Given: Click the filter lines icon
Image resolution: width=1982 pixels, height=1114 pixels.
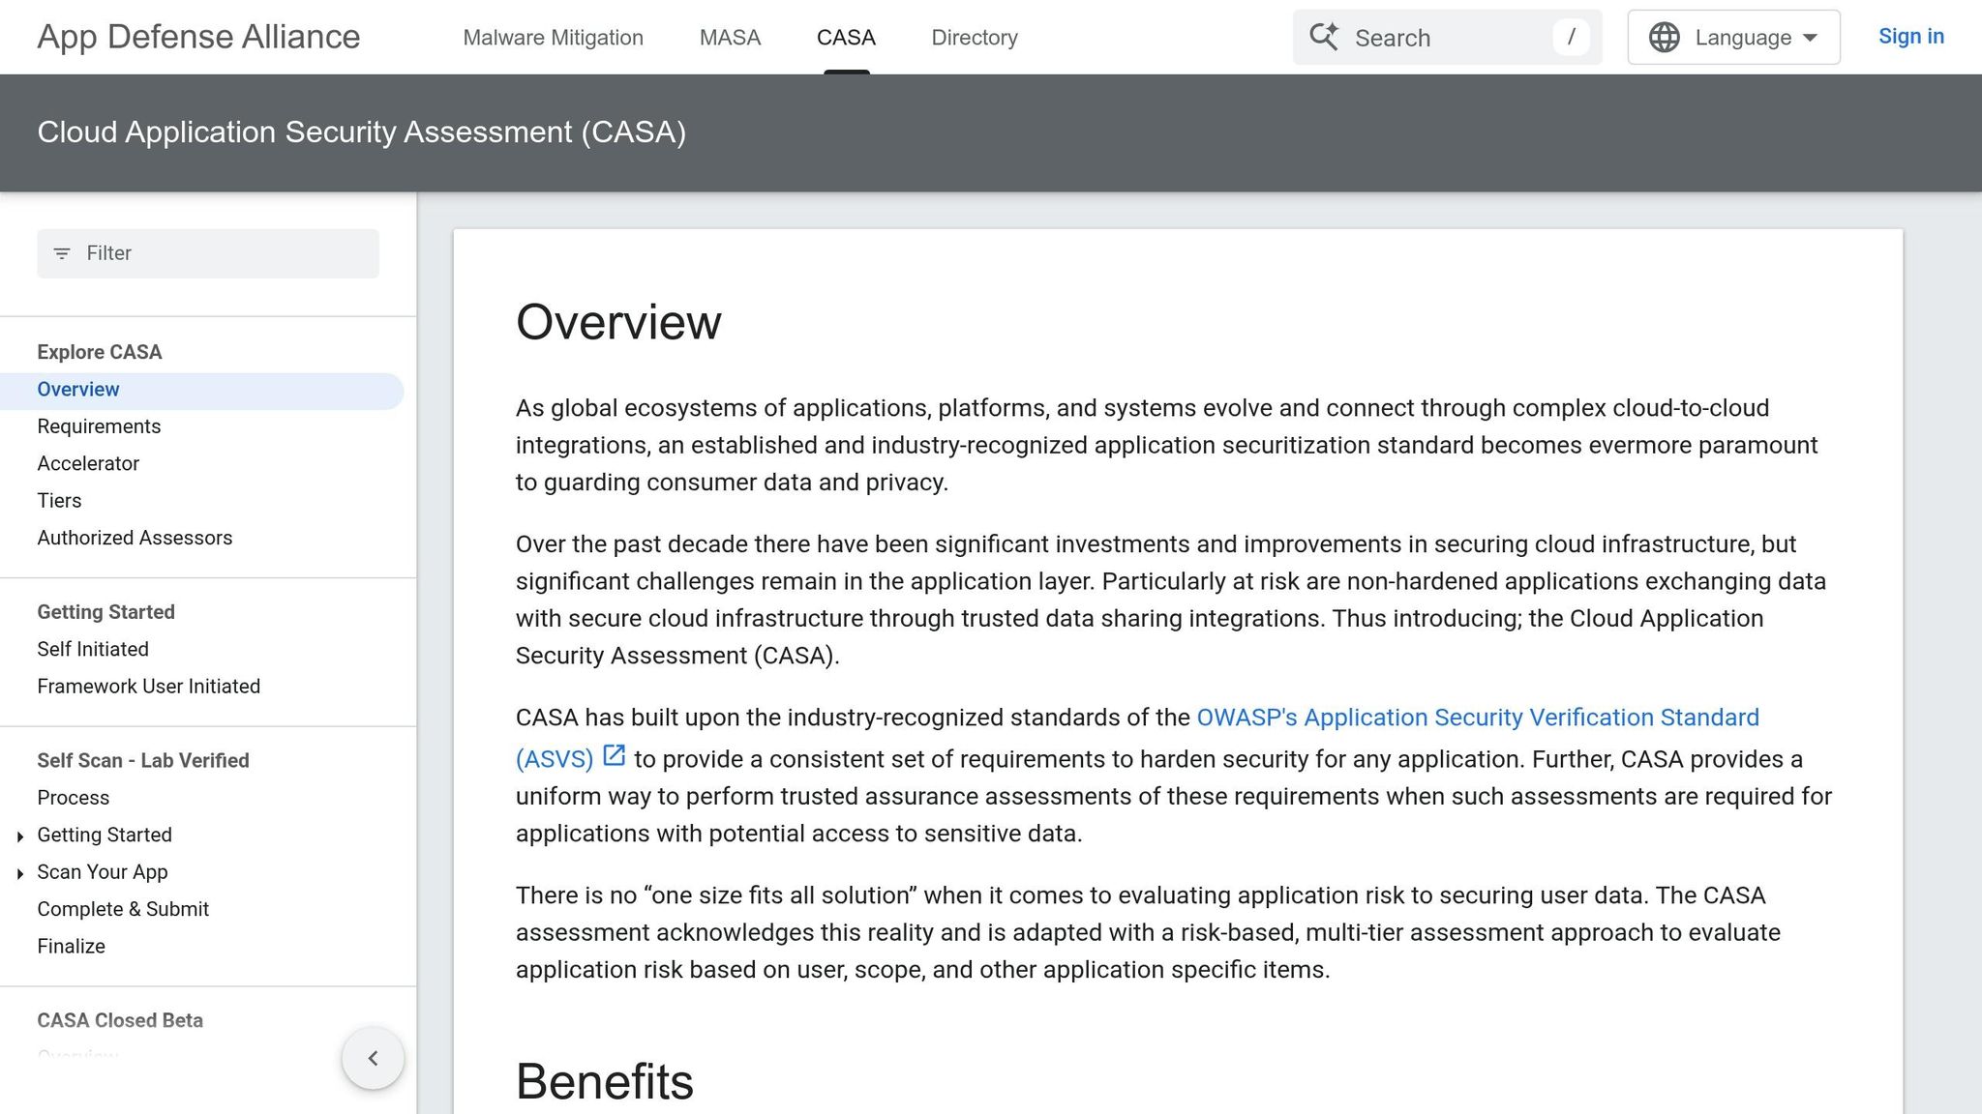Looking at the screenshot, I should 62,253.
